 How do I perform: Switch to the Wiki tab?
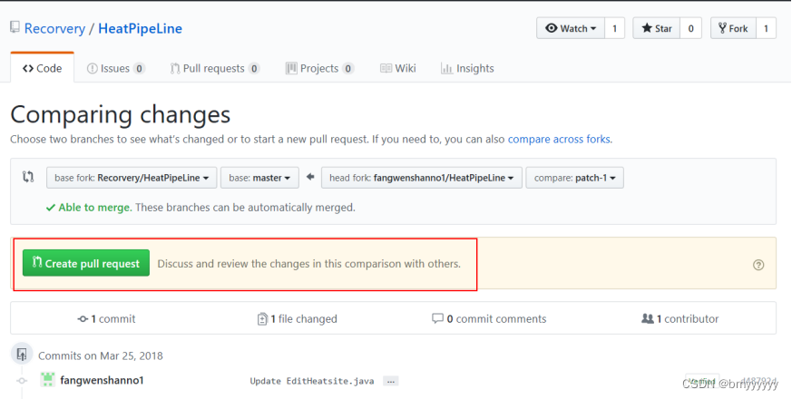pos(398,68)
